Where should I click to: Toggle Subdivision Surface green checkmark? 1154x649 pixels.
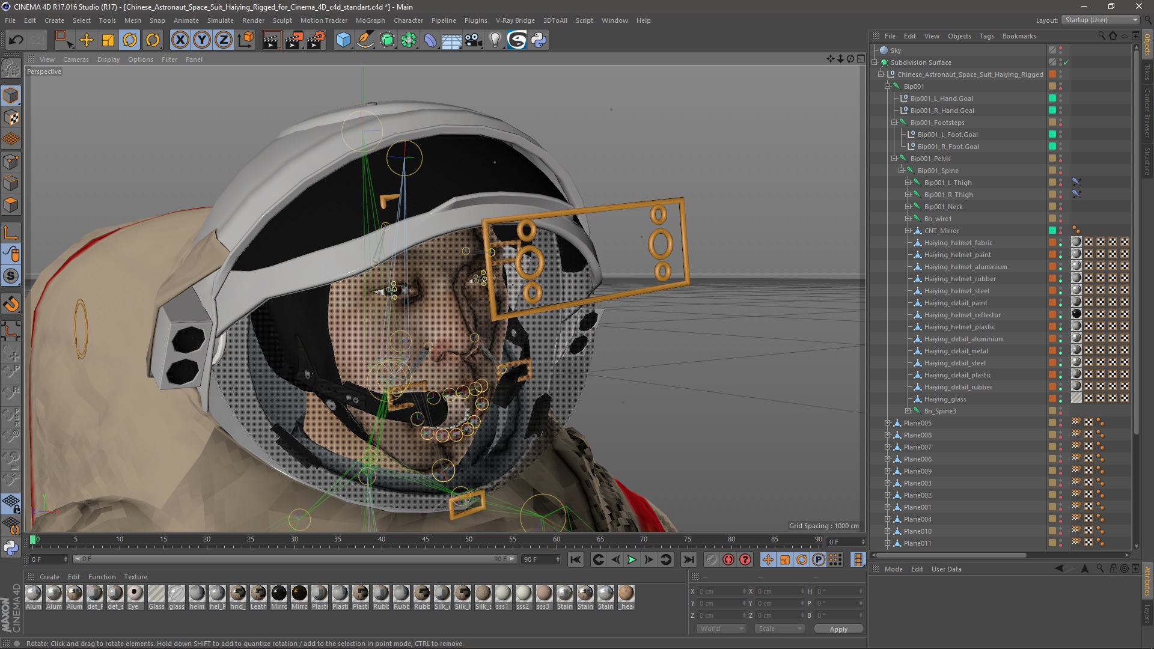point(1066,62)
